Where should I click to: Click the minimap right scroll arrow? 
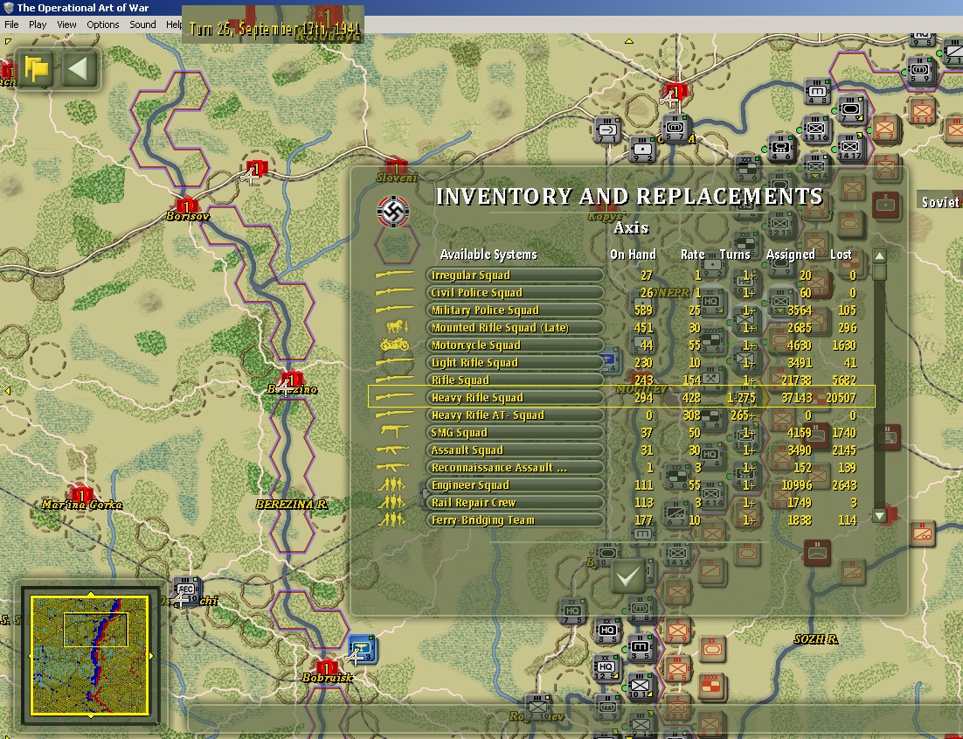coord(151,656)
